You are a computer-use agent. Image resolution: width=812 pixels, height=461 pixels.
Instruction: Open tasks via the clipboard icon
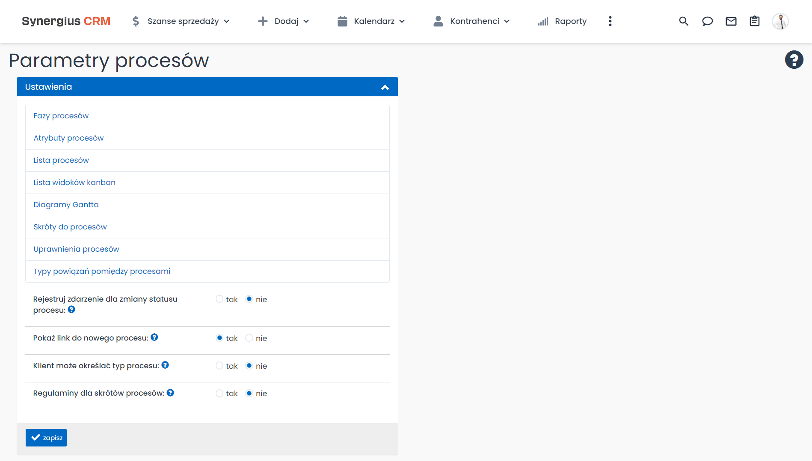click(754, 21)
